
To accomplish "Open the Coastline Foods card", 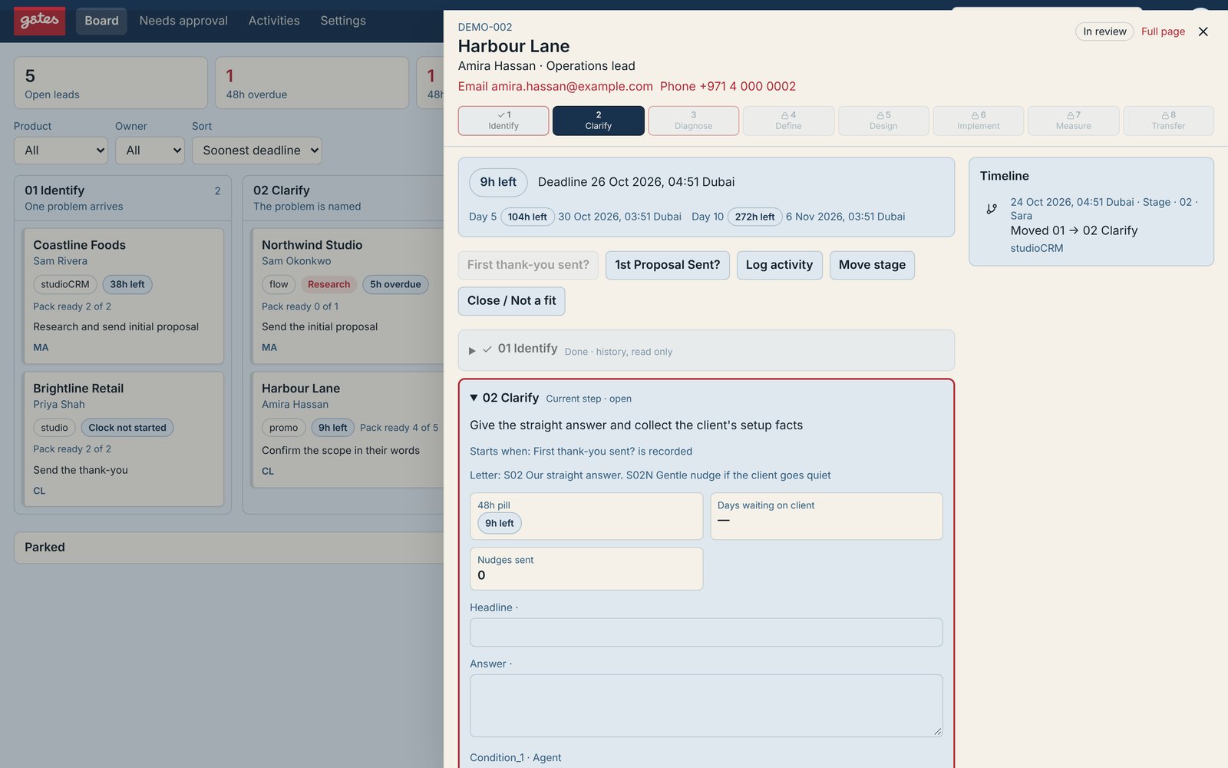I will pyautogui.click(x=123, y=296).
